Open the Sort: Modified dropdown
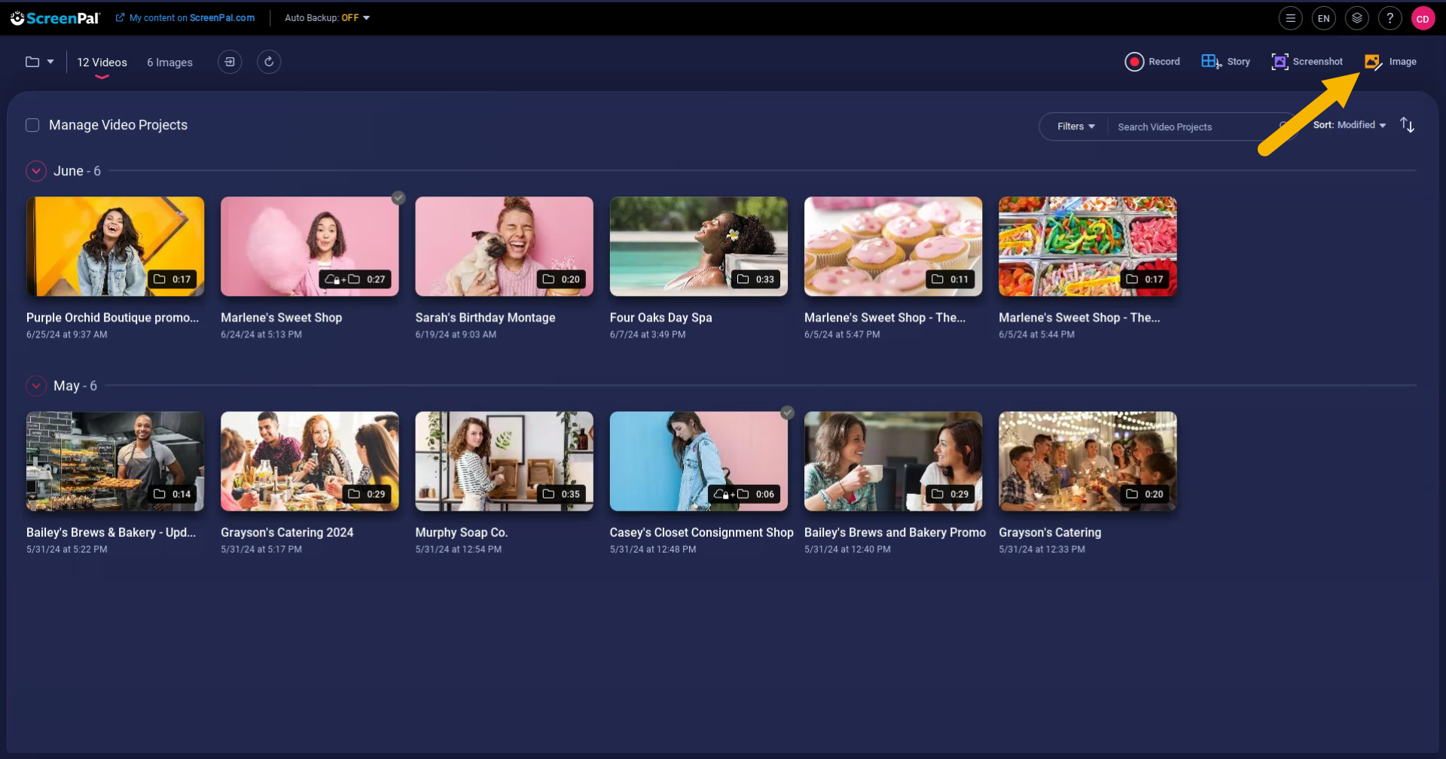This screenshot has width=1446, height=759. coord(1350,125)
